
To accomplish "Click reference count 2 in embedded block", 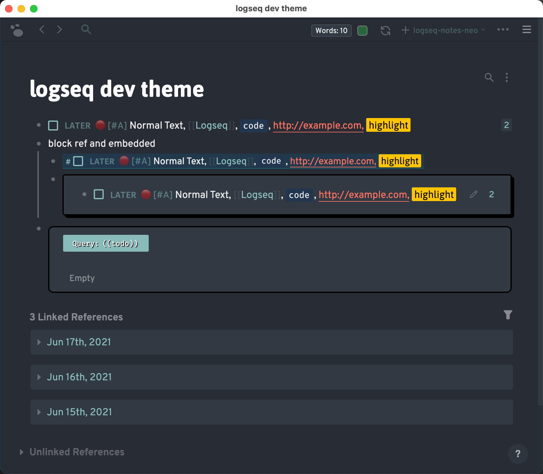I will 491,194.
